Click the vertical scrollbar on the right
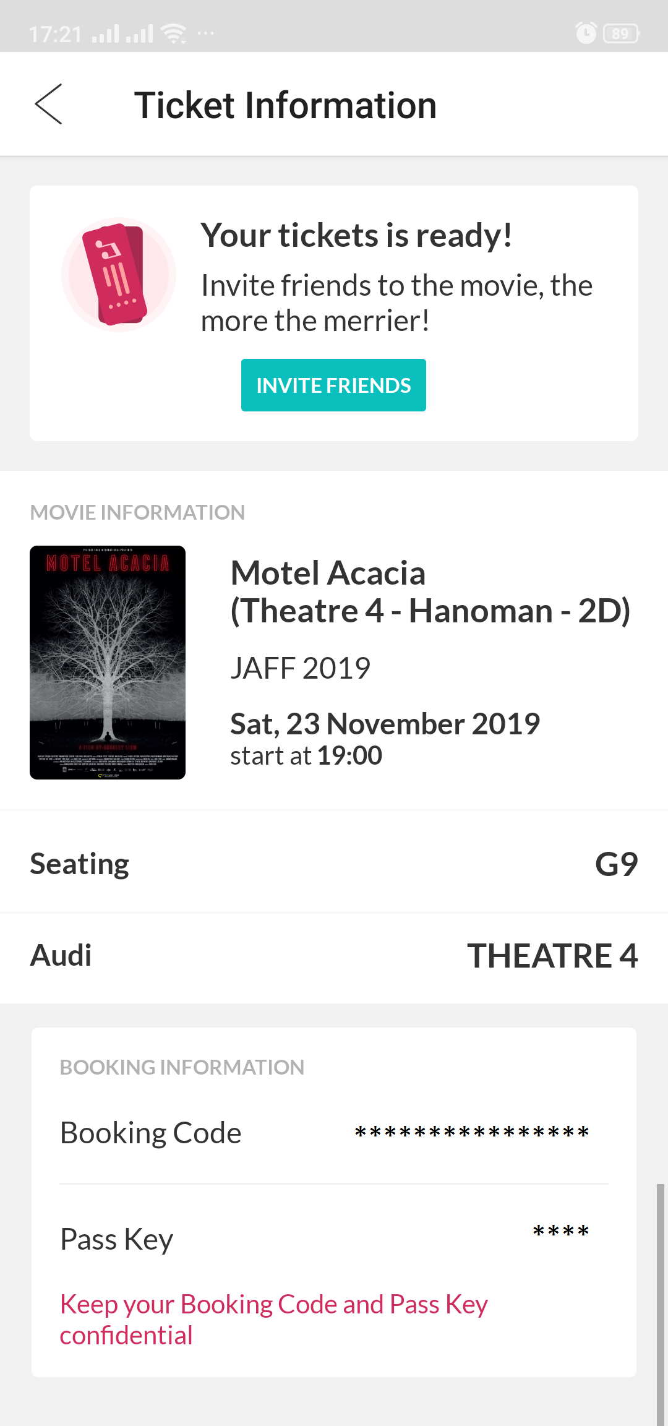Viewport: 668px width, 1426px height. (661, 1304)
